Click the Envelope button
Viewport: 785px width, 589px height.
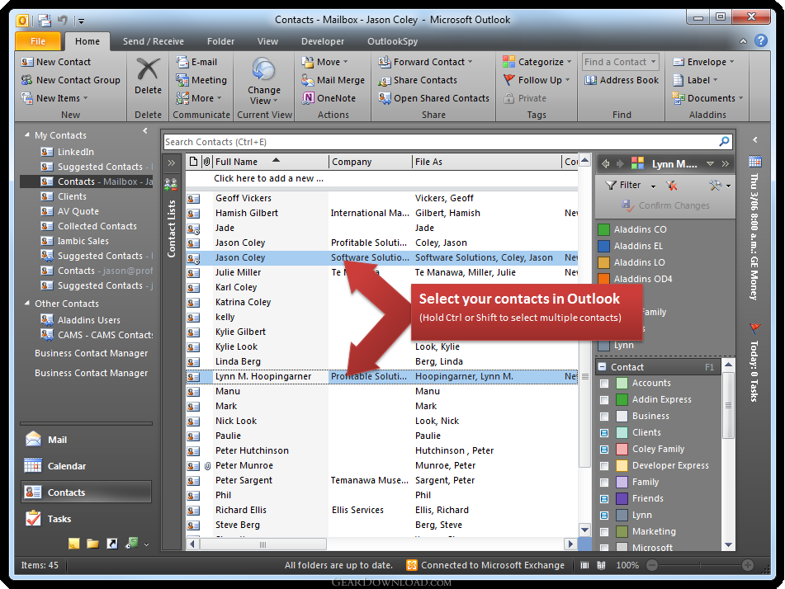(703, 62)
